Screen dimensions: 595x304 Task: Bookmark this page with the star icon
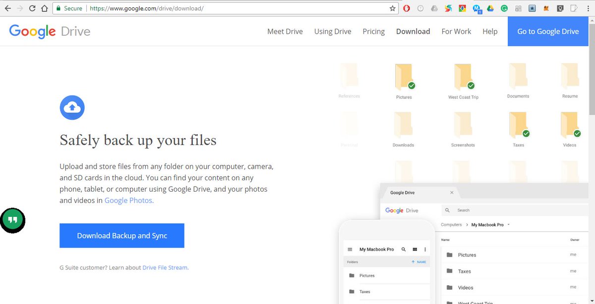(x=393, y=8)
